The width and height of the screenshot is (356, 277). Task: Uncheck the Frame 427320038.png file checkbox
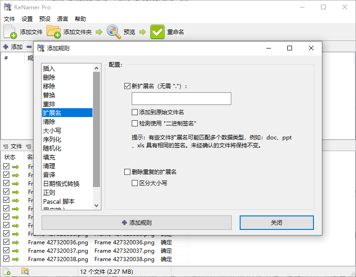point(7,259)
